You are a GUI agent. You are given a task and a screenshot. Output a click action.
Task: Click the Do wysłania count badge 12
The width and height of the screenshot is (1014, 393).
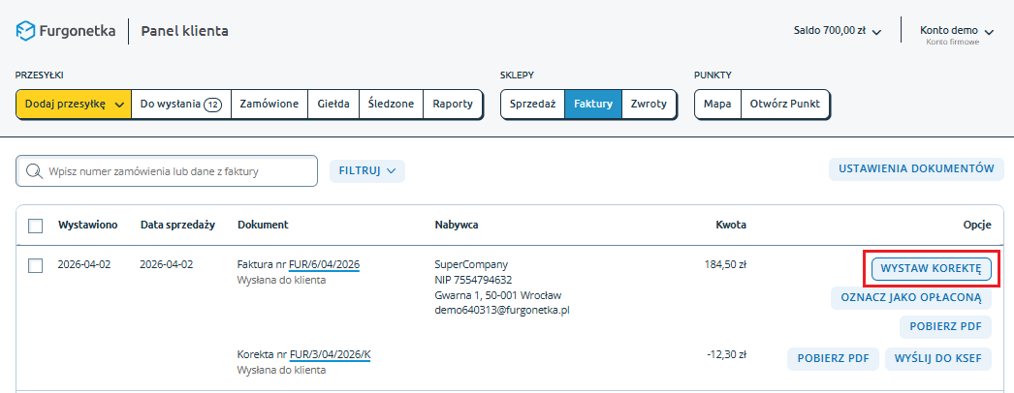click(x=213, y=104)
